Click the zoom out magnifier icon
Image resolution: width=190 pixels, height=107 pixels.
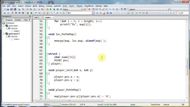click(x=166, y=13)
